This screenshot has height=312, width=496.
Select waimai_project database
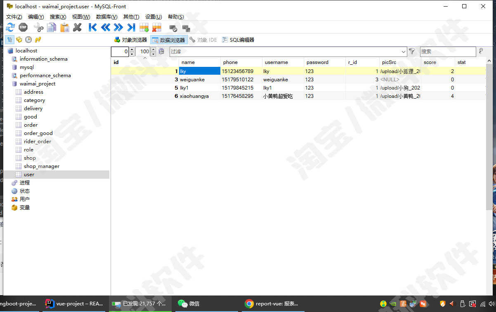click(38, 83)
